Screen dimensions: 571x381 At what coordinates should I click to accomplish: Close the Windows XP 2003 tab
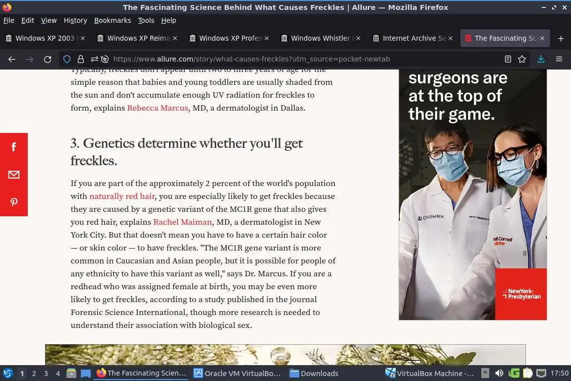pyautogui.click(x=83, y=38)
